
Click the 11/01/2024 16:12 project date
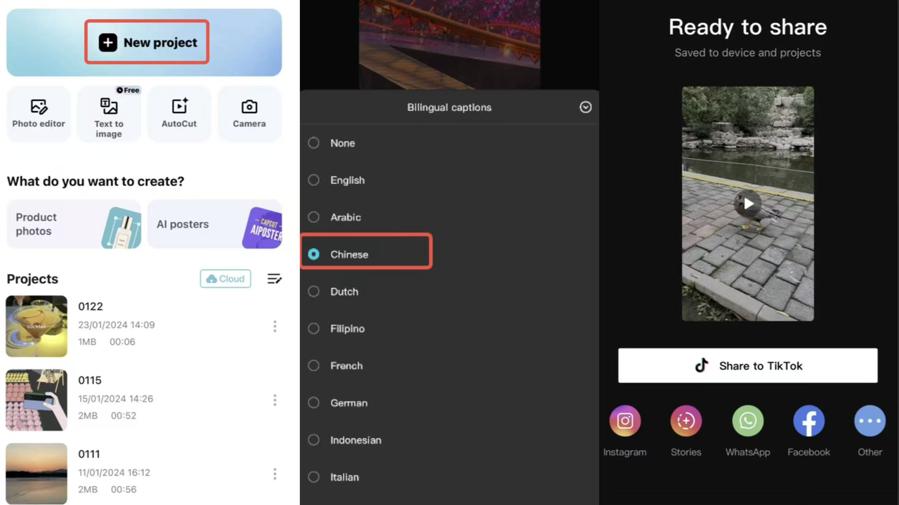pyautogui.click(x=114, y=473)
